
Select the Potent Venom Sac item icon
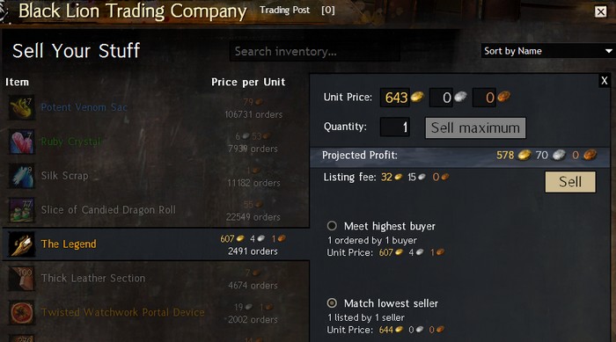click(22, 107)
